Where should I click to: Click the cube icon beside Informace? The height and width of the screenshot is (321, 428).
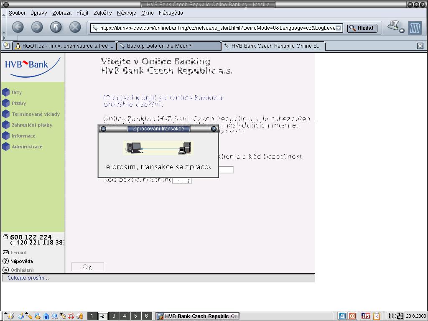tap(6, 136)
